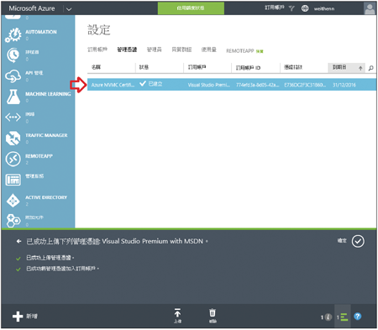Search the certificates table with magnifier
Screen dimensions: 378x330
(x=371, y=68)
